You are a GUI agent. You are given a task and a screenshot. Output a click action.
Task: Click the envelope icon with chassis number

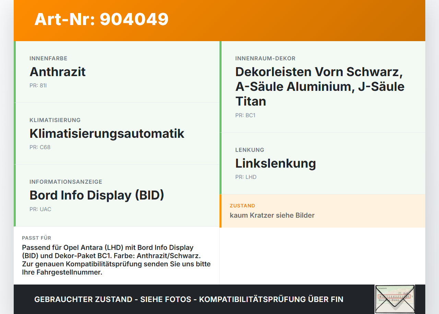(x=395, y=299)
